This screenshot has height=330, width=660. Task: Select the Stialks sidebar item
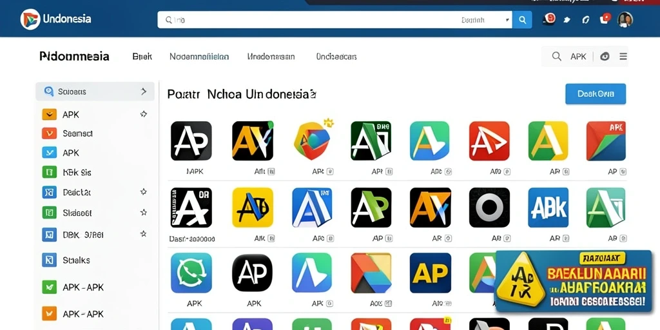tap(95, 260)
